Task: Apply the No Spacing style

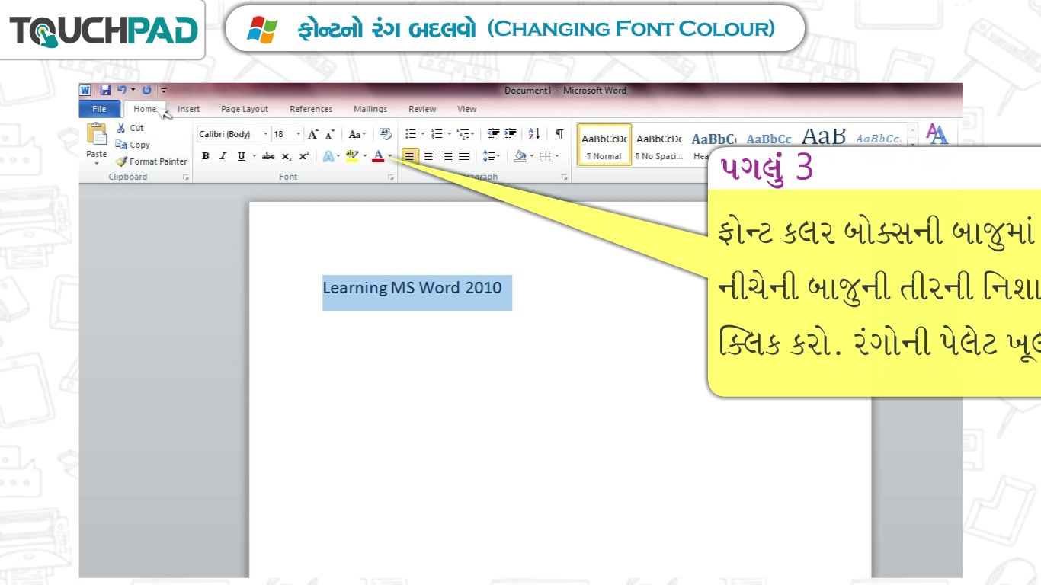Action: (659, 145)
